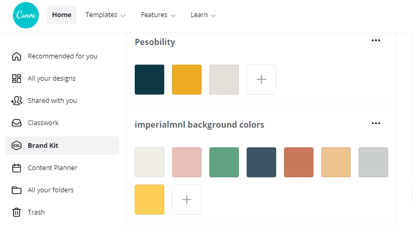Open the Pesobility palette more options menu

pyautogui.click(x=376, y=40)
